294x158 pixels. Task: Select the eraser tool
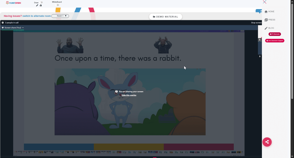pos(41,5)
